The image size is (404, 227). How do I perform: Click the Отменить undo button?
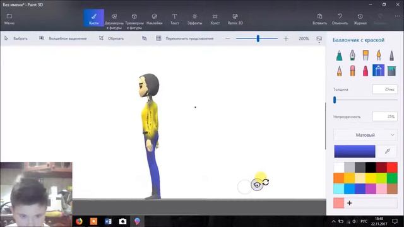[x=340, y=19]
